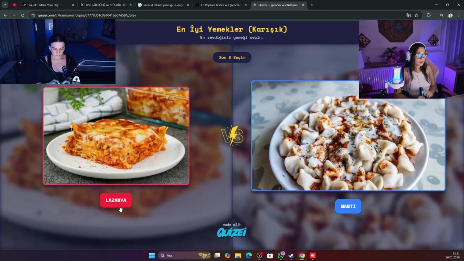Choose the MANTI button
Viewport: 464px width, 261px height.
(348, 206)
